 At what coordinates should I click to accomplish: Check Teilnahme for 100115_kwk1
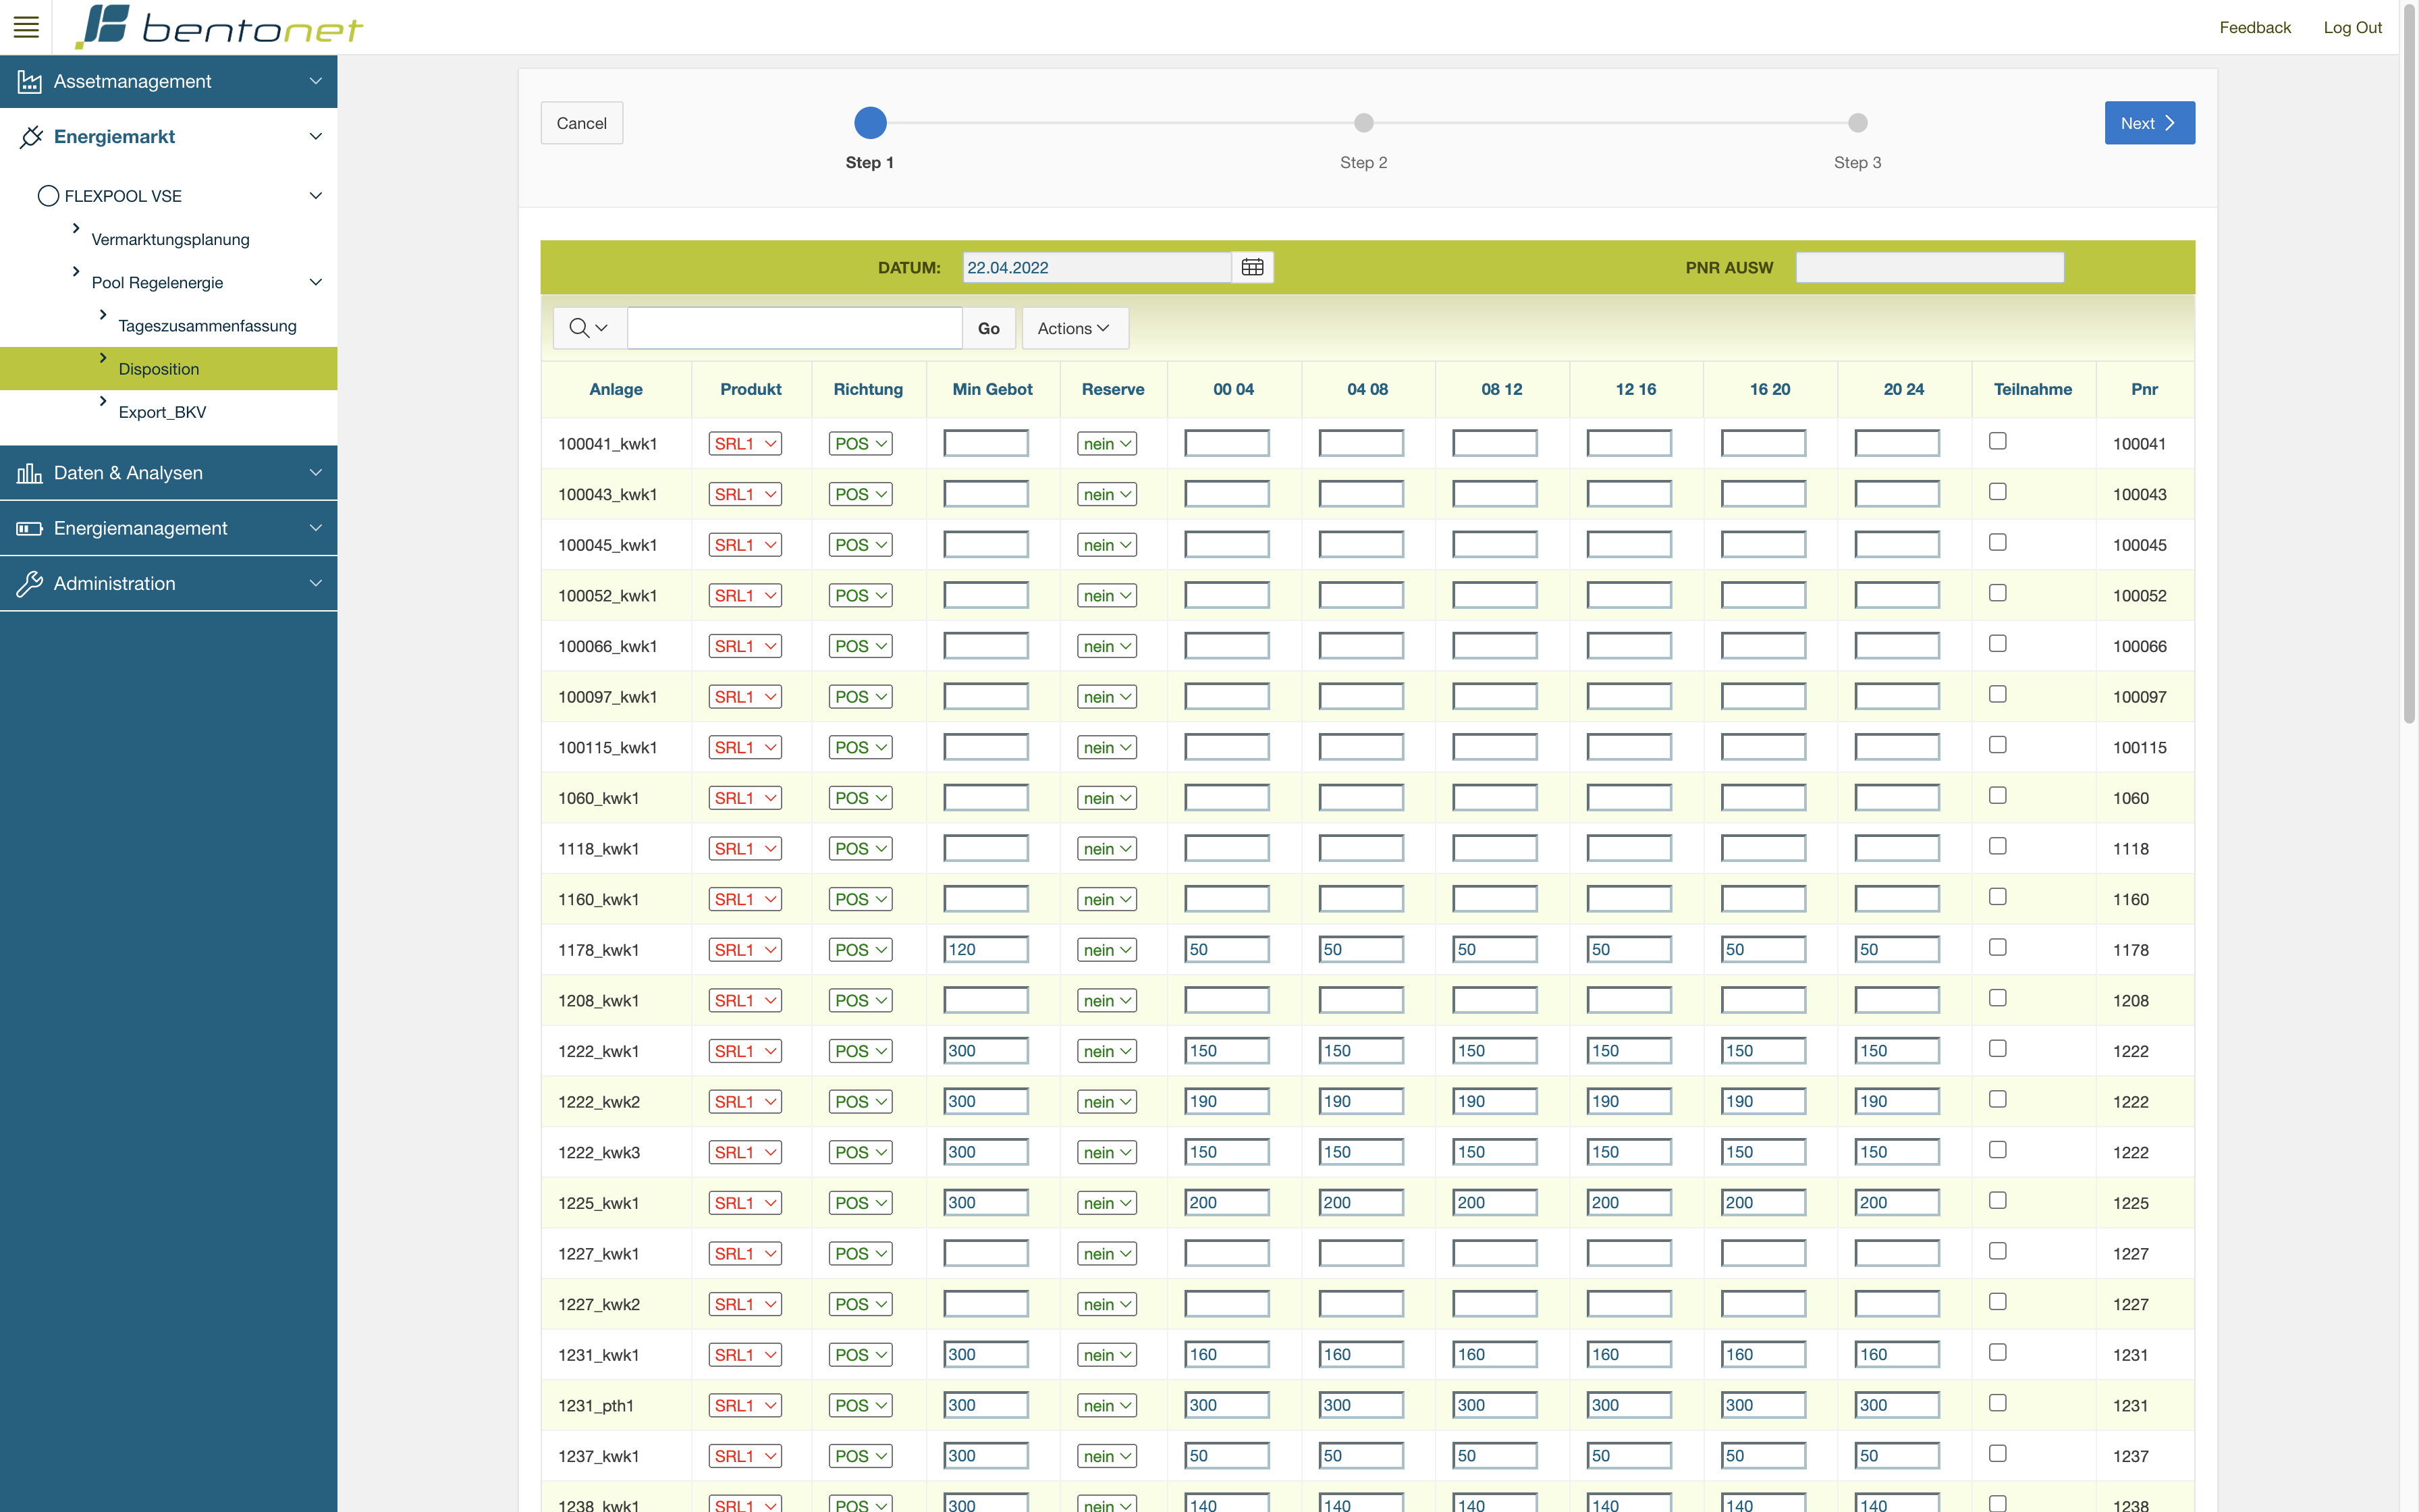[1997, 745]
